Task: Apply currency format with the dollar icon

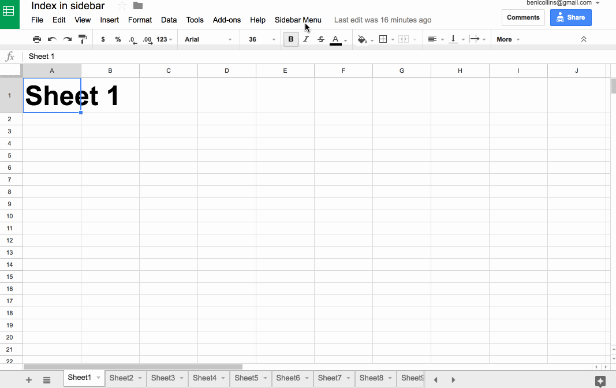Action: [x=103, y=39]
